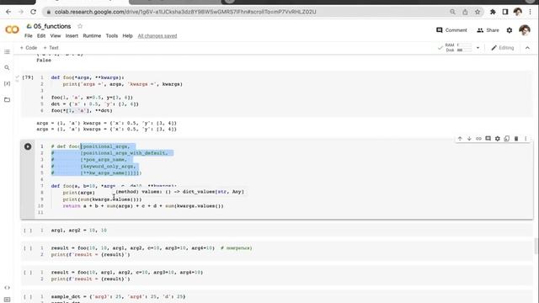Image resolution: width=539 pixels, height=303 pixels.
Task: Open the File menu
Action: tap(28, 35)
